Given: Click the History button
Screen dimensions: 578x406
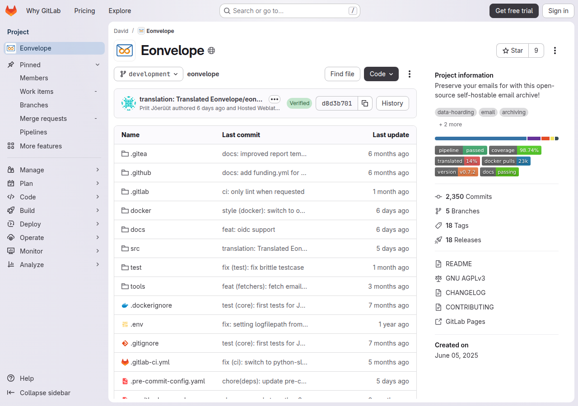Looking at the screenshot, I should pos(392,103).
